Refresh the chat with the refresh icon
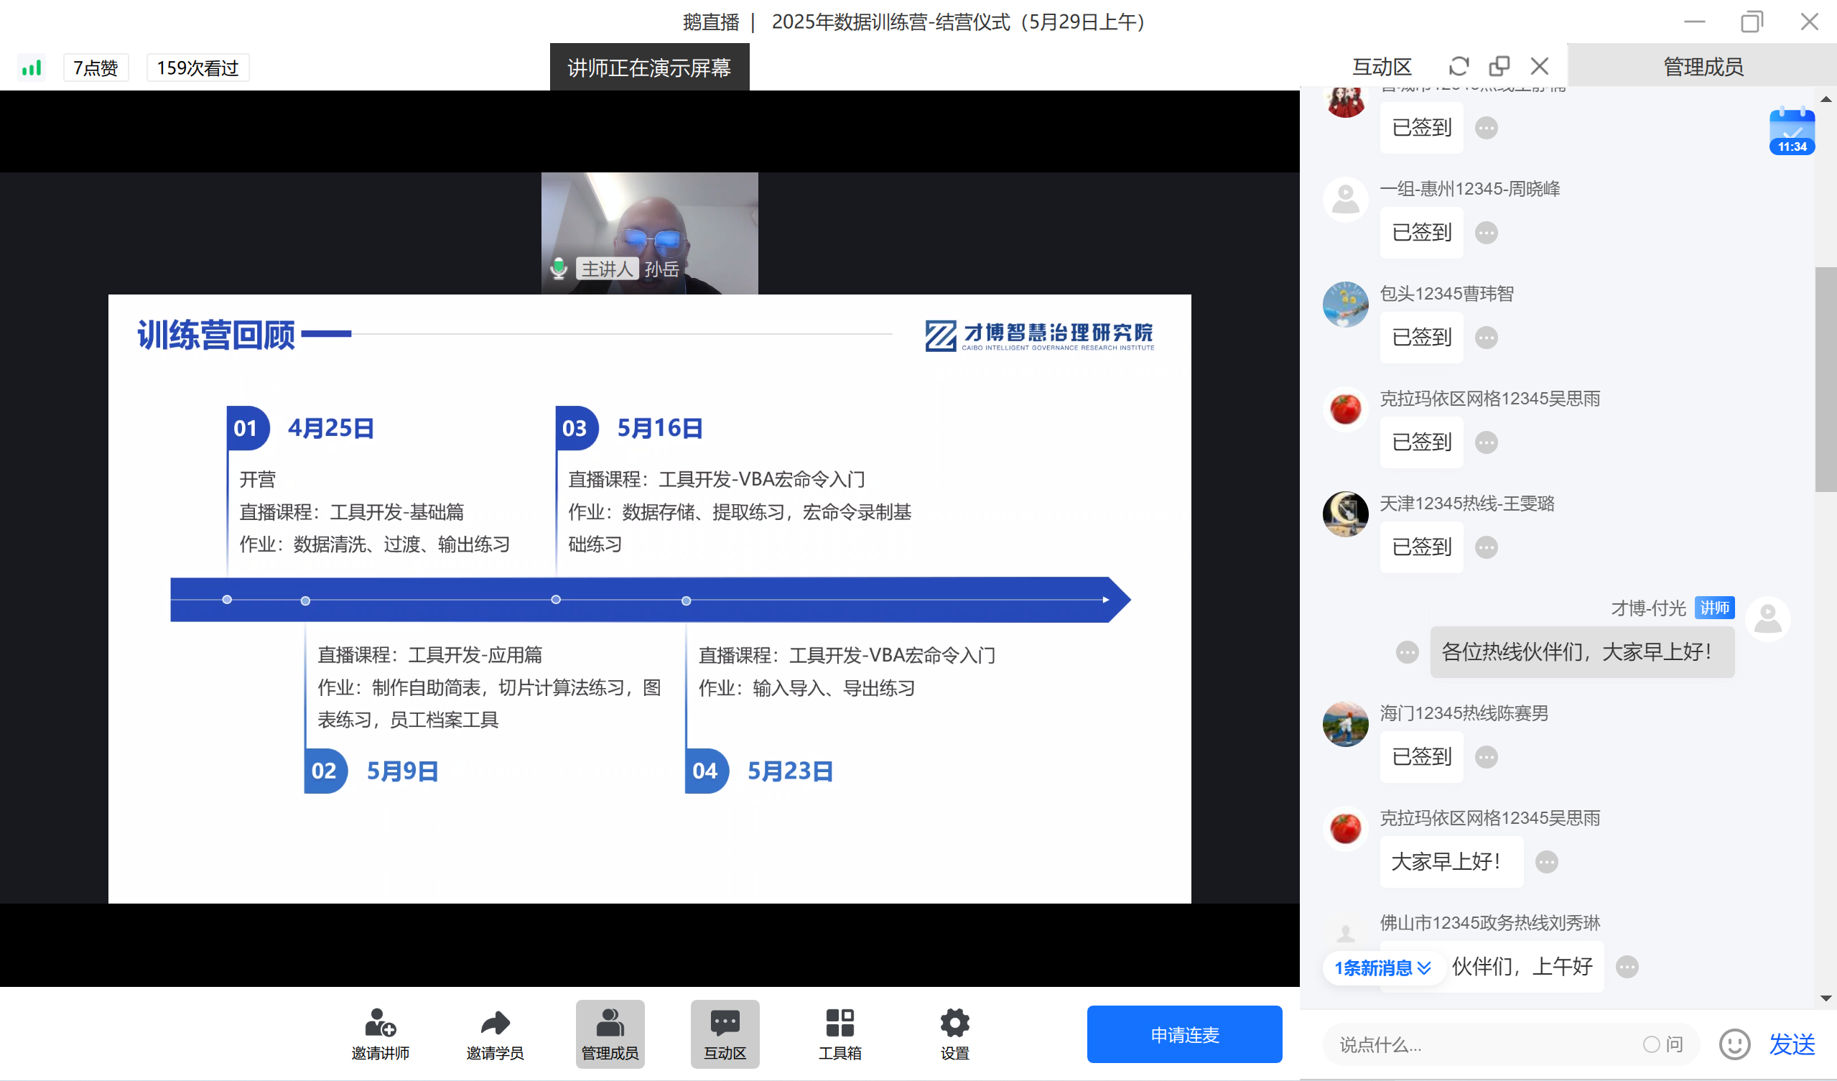The width and height of the screenshot is (1837, 1081). point(1458,65)
